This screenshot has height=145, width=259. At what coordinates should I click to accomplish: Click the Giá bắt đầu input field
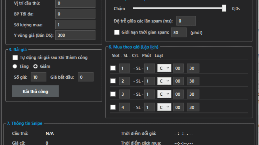pyautogui.click(x=85, y=77)
